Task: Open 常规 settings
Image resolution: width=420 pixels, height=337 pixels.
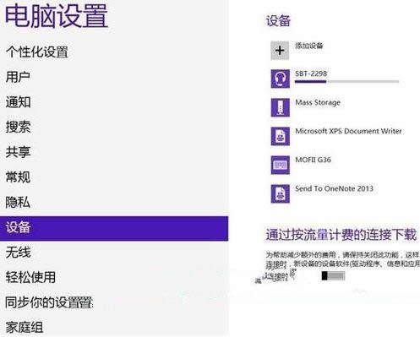Action: pyautogui.click(x=18, y=177)
